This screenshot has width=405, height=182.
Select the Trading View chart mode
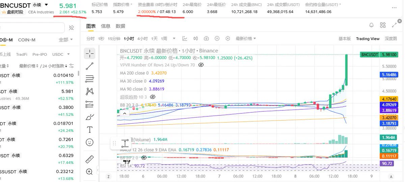368,39
